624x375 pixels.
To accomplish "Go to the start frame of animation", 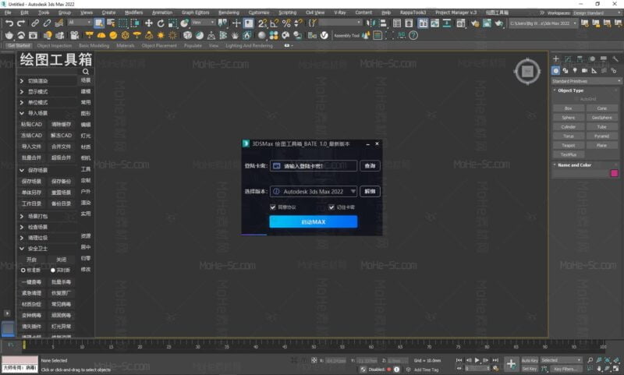I will [459, 360].
